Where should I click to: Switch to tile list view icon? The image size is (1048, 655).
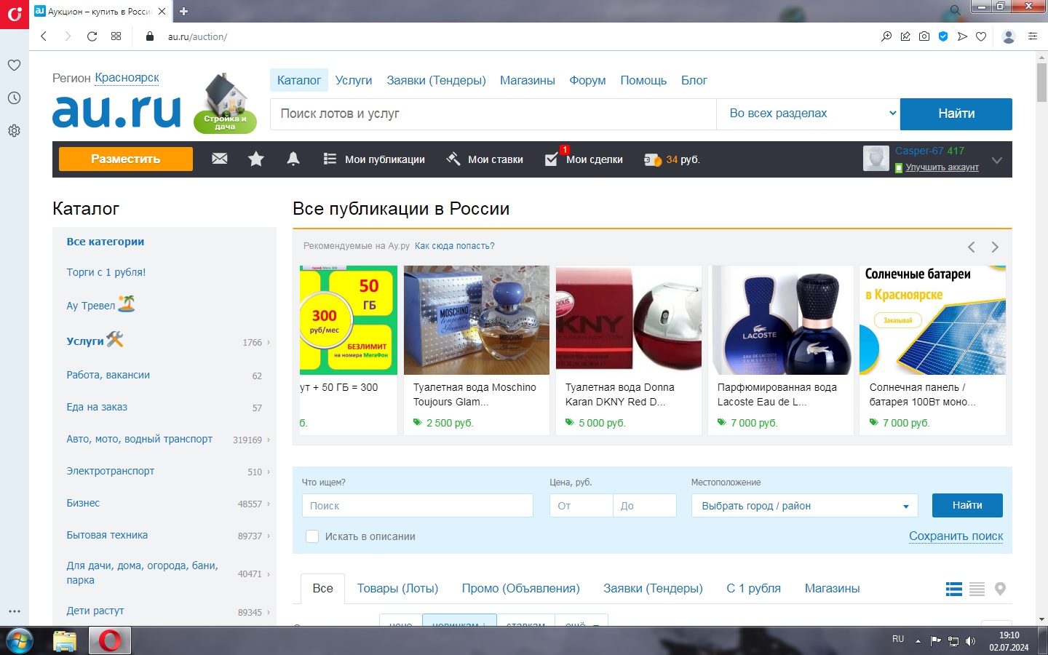[x=953, y=589]
